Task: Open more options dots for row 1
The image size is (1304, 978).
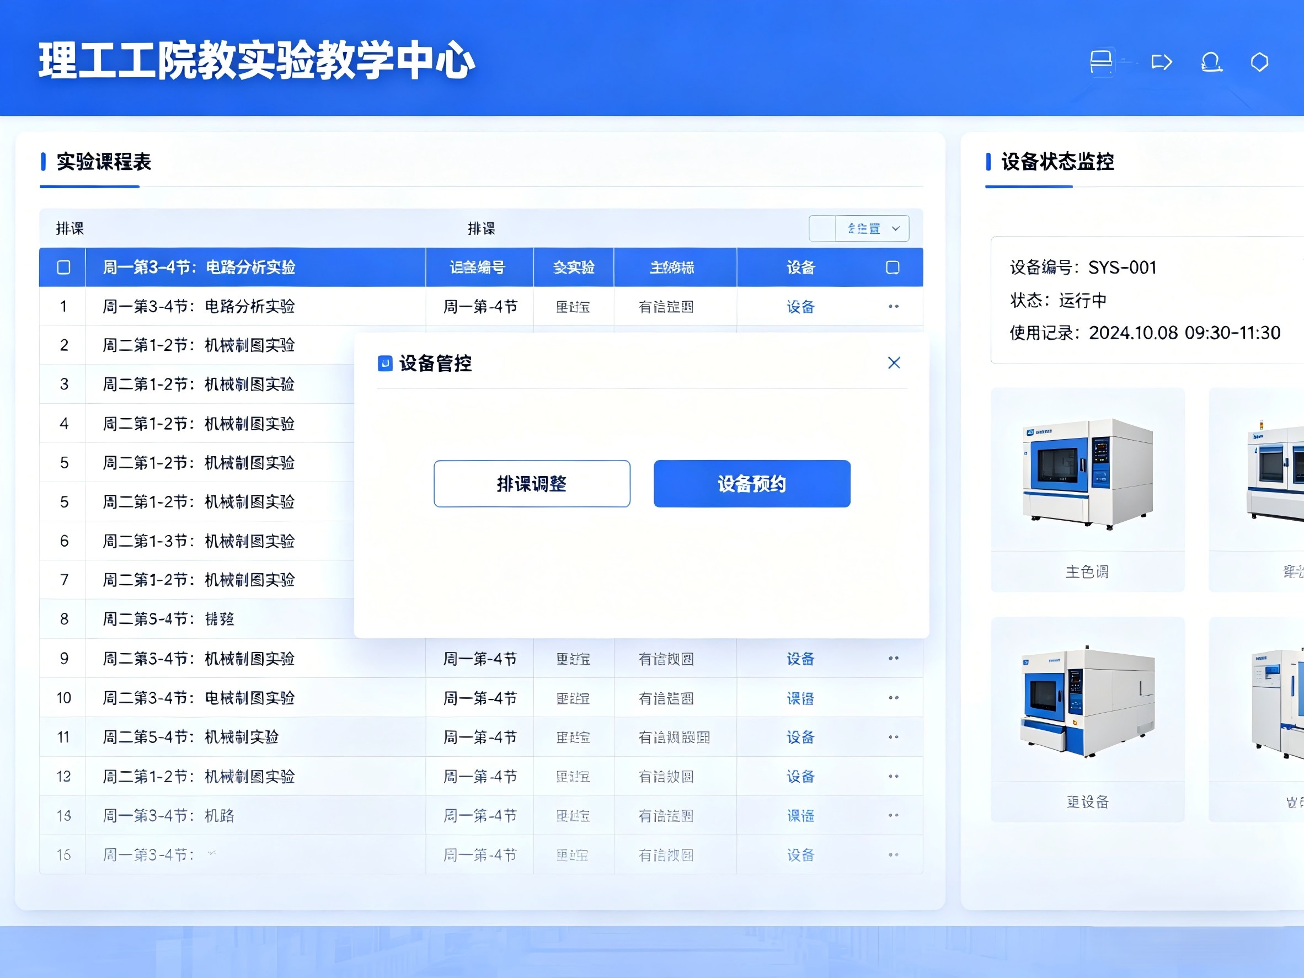Action: click(893, 307)
